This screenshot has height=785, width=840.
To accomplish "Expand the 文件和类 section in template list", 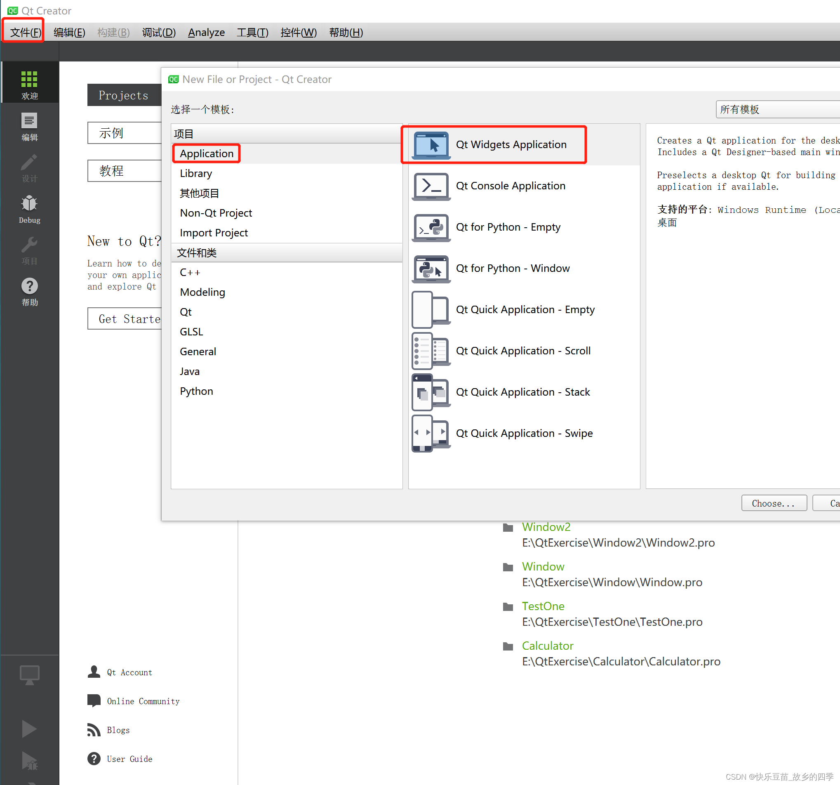I will click(x=199, y=252).
